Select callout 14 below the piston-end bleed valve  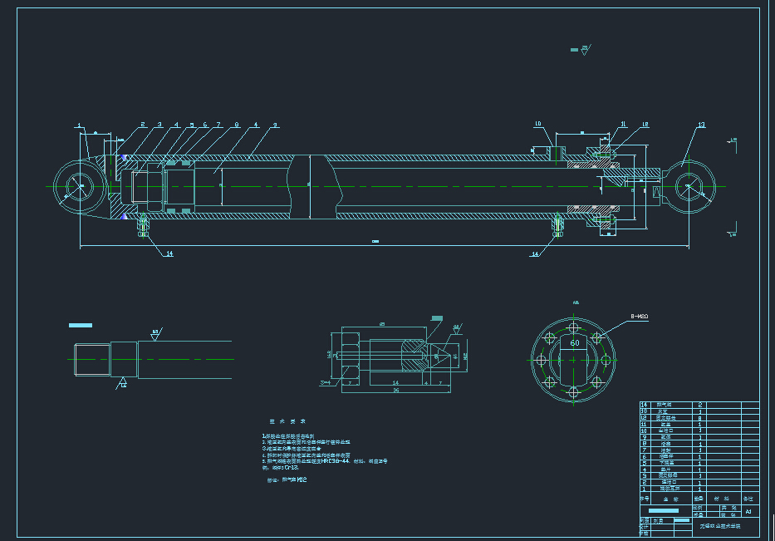pyautogui.click(x=169, y=253)
